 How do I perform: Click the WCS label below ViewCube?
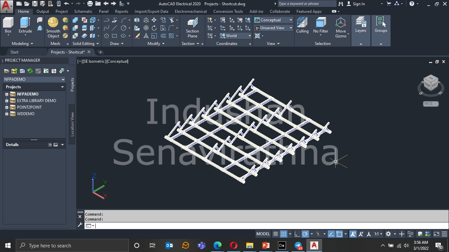[x=431, y=104]
